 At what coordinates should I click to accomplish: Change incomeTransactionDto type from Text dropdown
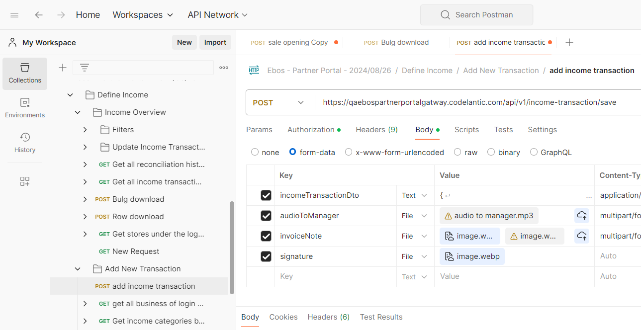tap(415, 195)
